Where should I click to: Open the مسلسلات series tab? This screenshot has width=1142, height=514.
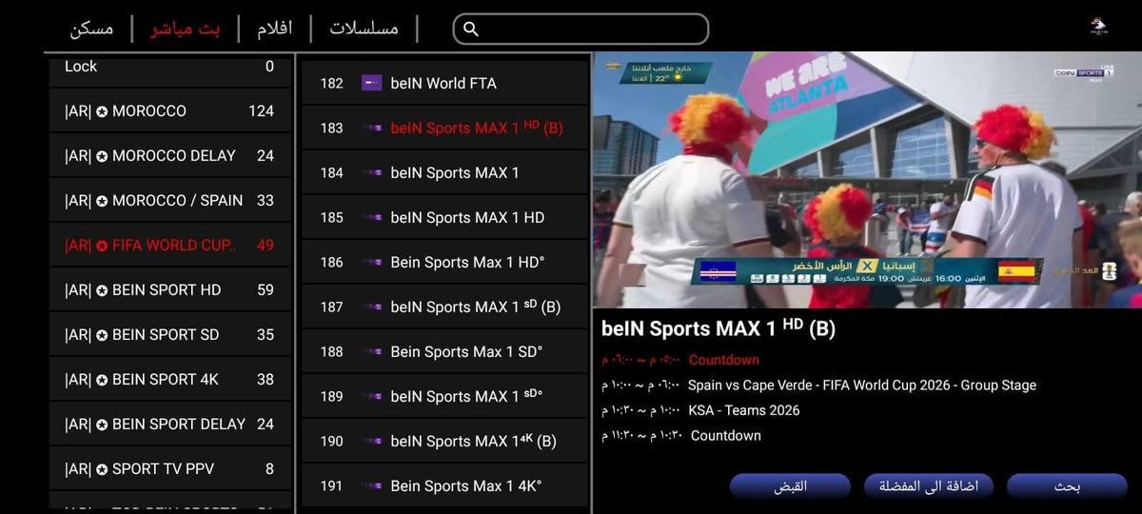pyautogui.click(x=364, y=29)
